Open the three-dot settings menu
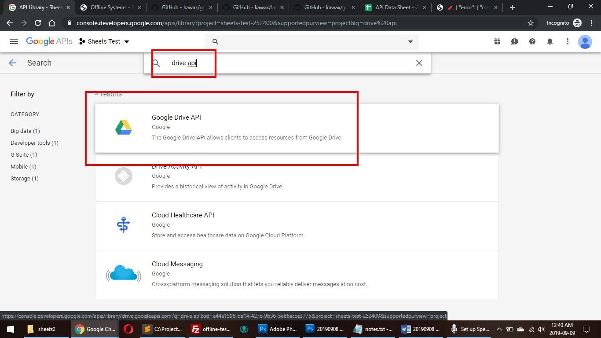This screenshot has height=338, width=601. click(x=568, y=41)
